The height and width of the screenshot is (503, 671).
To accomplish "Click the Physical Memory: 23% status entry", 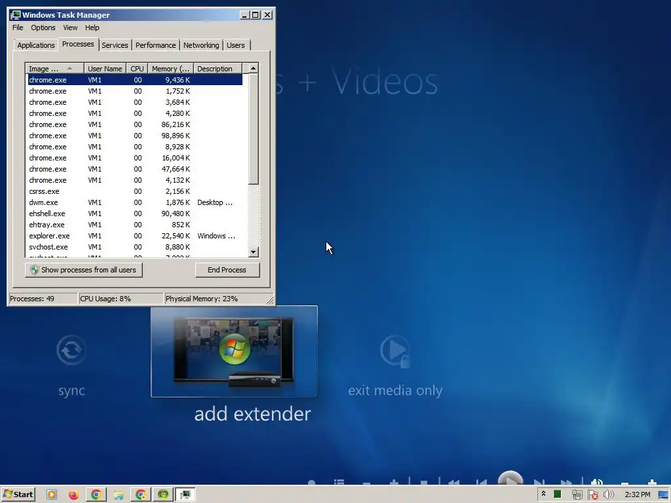I will (215, 299).
